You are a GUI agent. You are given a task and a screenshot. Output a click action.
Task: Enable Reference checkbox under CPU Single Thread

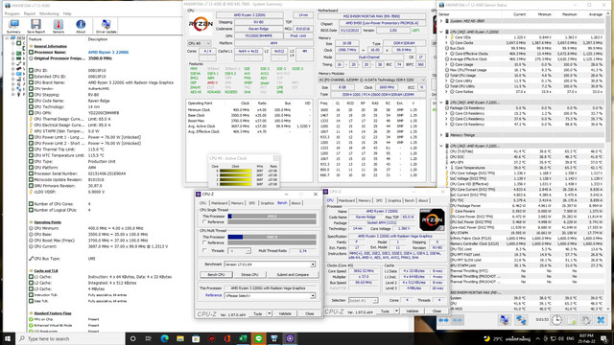(x=204, y=221)
